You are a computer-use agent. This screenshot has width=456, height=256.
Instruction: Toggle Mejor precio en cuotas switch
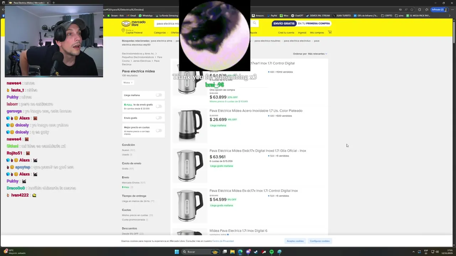coord(159,130)
